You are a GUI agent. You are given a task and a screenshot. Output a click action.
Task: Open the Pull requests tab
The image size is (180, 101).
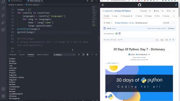point(126,16)
